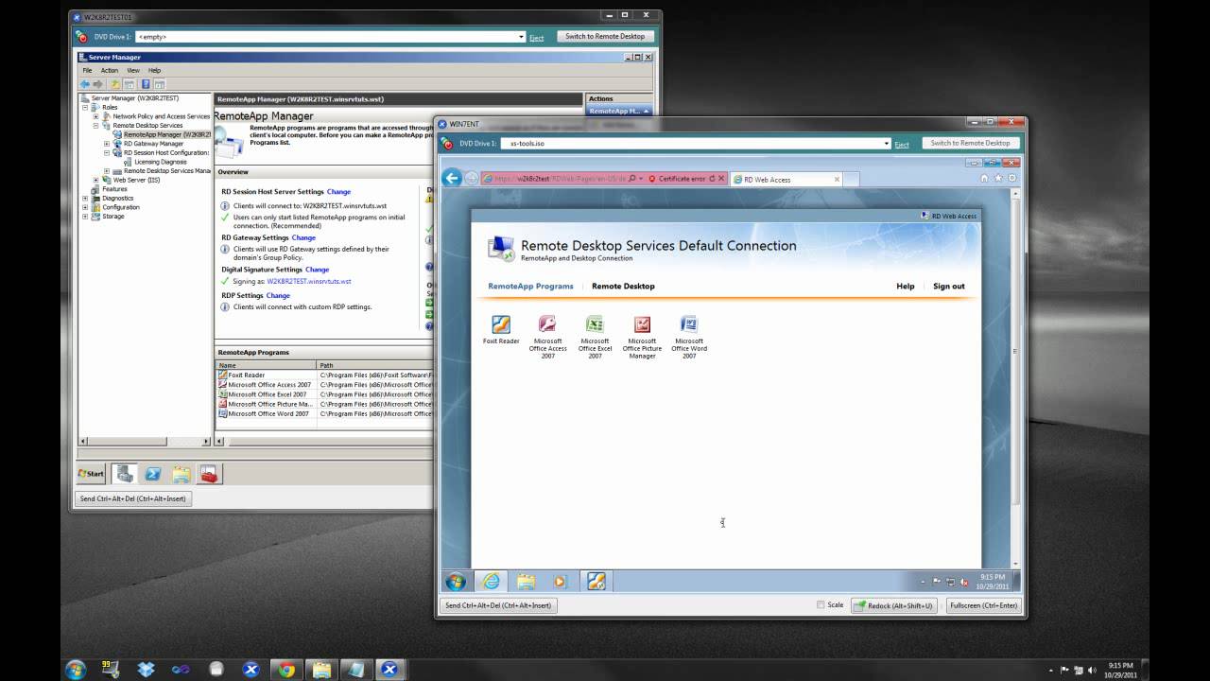Viewport: 1210px width, 681px height.
Task: Open Dropbox icon in host taskbar
Action: click(146, 670)
